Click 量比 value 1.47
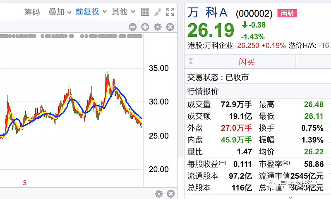Image resolution: width=331 pixels, height=199 pixels. (x=244, y=151)
